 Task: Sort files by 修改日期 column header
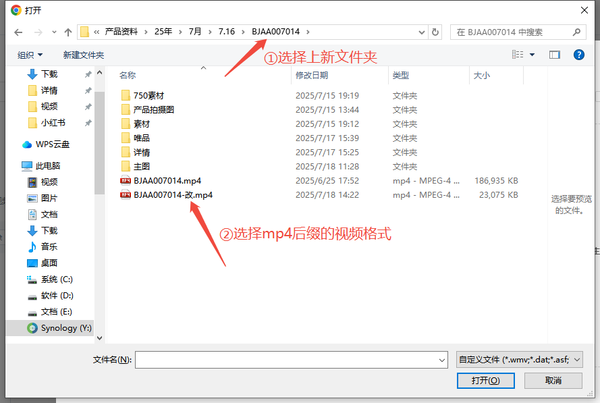coord(312,76)
